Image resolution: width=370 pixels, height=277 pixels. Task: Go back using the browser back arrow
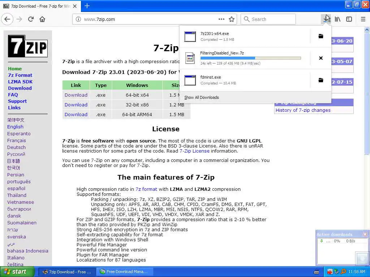click(x=7, y=19)
